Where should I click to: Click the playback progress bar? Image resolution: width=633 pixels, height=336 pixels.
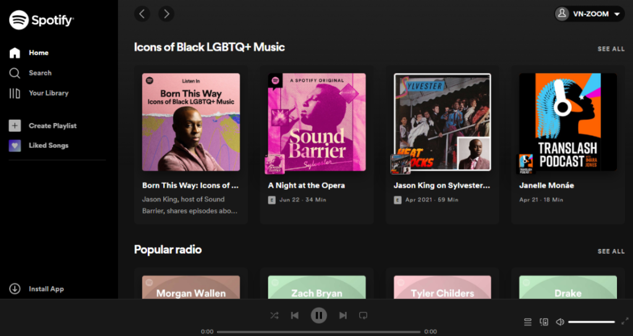[x=319, y=332]
